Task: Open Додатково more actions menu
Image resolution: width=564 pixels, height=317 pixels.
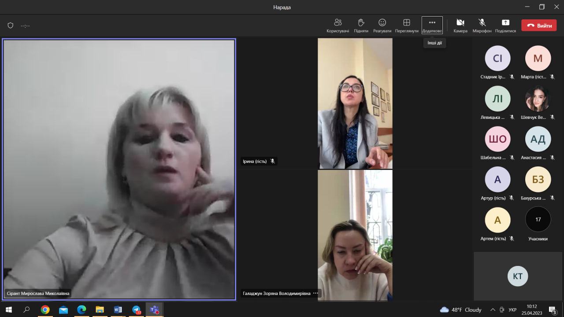Action: click(x=432, y=25)
